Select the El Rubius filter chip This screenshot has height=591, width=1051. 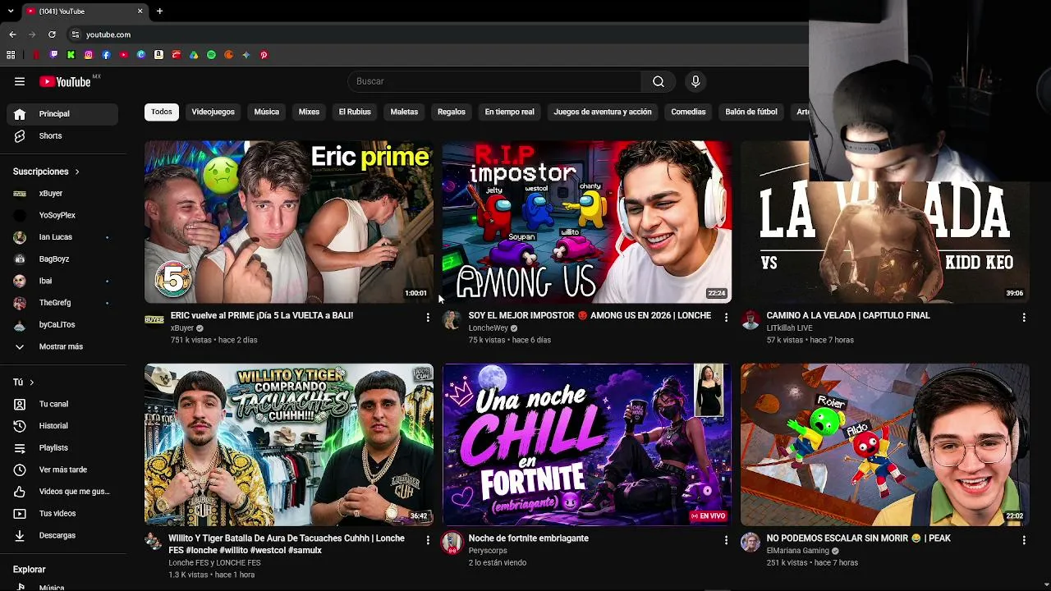(355, 112)
